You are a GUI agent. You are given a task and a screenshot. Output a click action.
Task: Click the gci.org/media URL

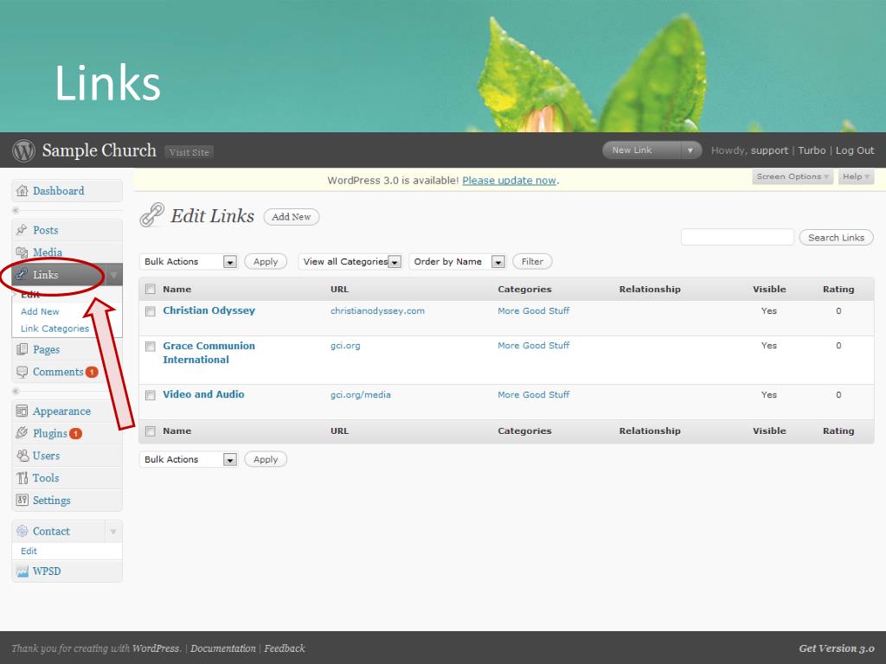pos(361,394)
